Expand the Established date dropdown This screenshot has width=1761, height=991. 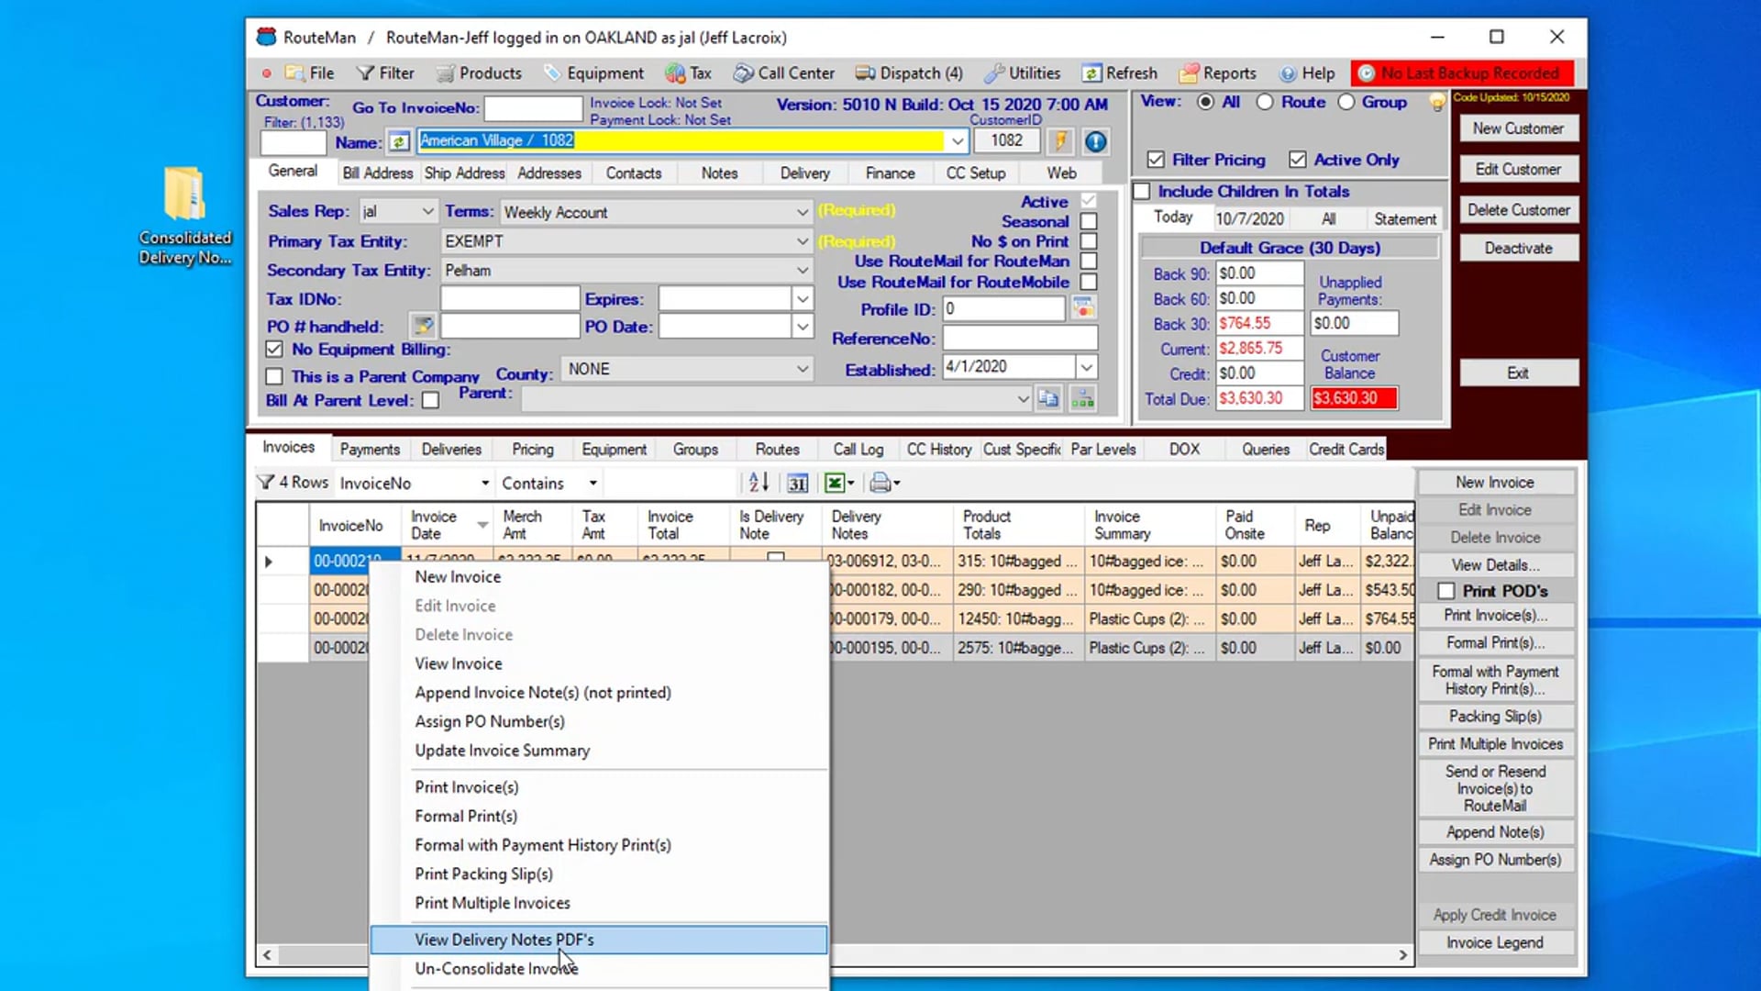1086,368
